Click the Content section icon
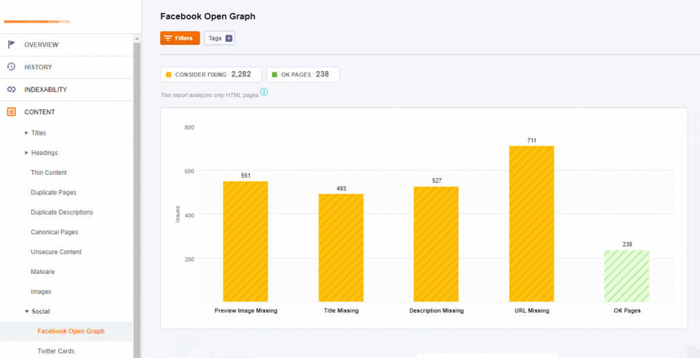 [x=11, y=112]
